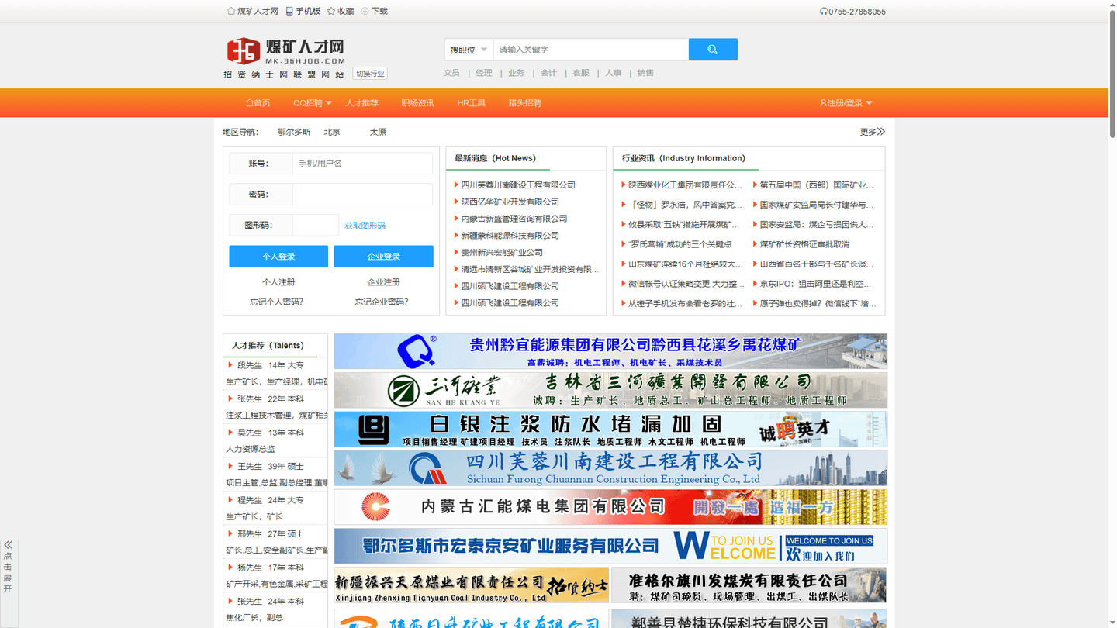Open talent entry 吴先生 13年 本科
Image resolution: width=1117 pixels, height=628 pixels.
coord(270,433)
